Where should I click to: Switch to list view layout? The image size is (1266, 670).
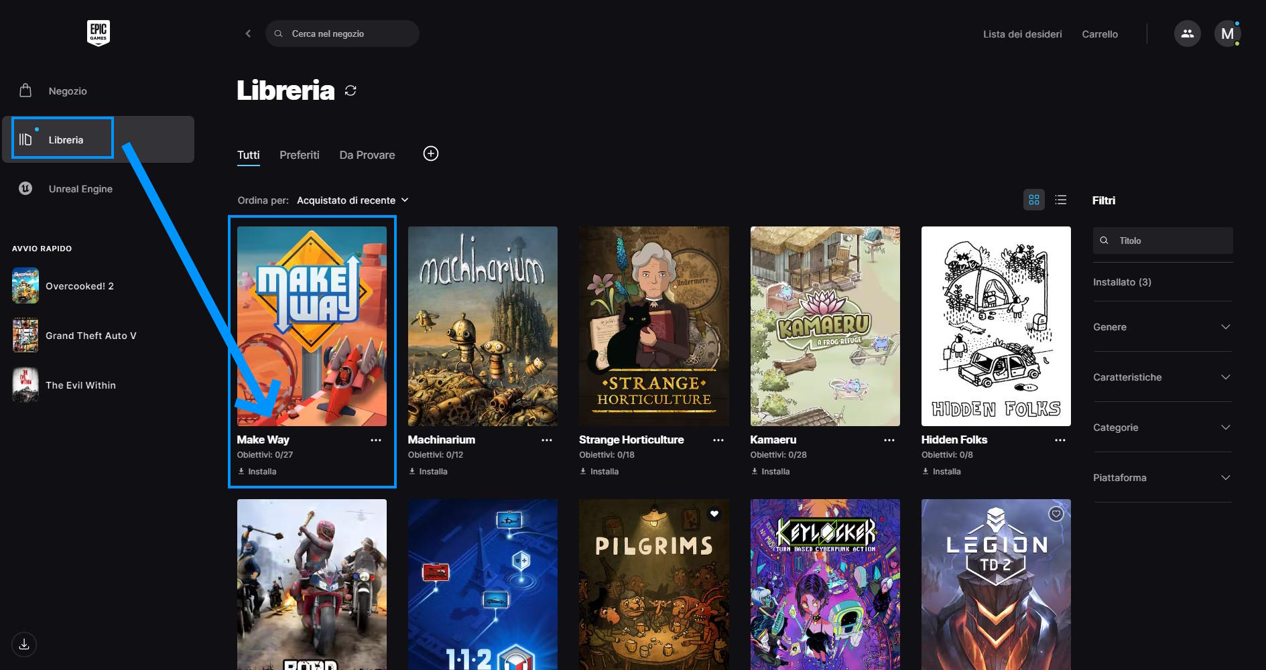[x=1060, y=200]
